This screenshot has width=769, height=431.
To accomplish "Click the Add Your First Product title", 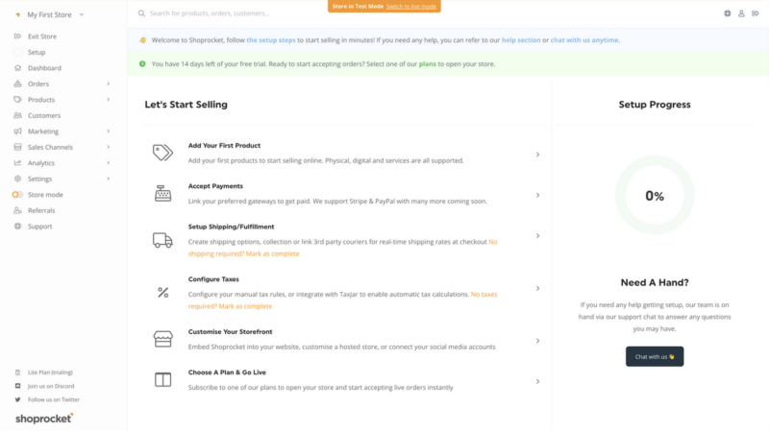I will [224, 146].
